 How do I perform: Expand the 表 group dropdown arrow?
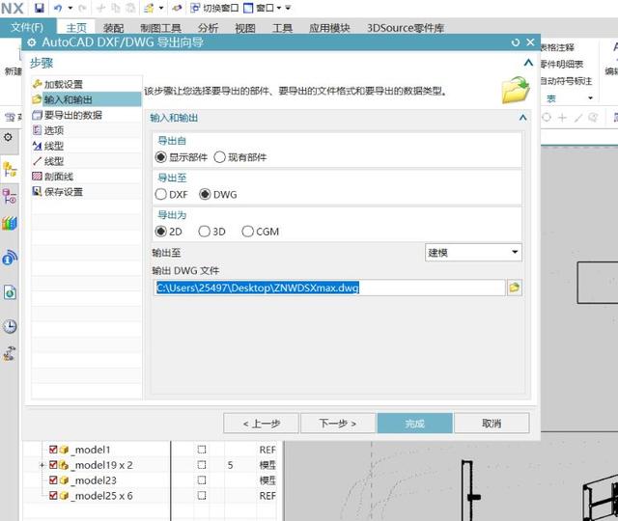coord(590,98)
